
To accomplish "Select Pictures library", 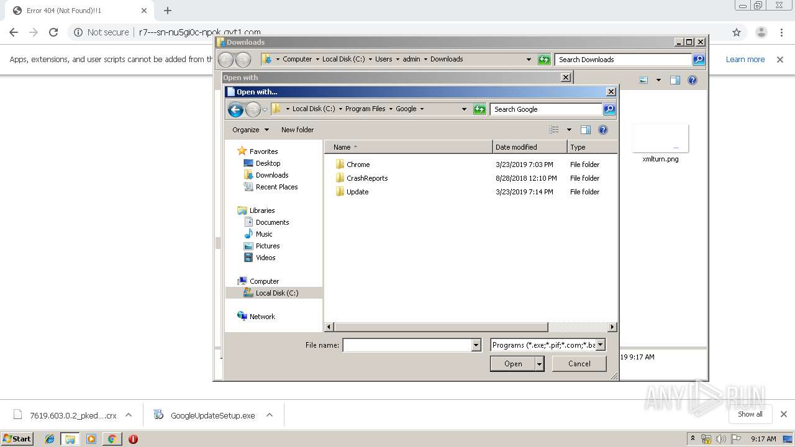I will (268, 246).
